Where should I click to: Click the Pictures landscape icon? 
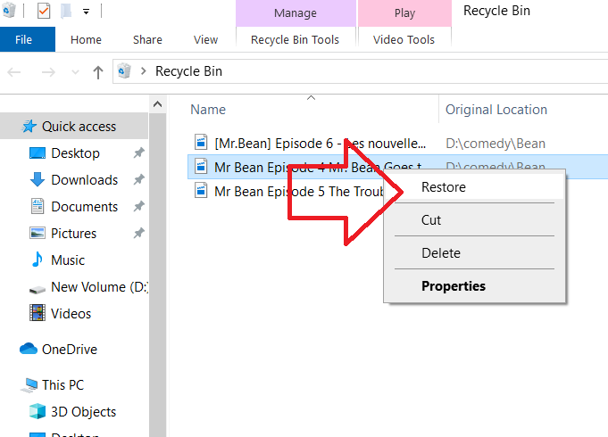[37, 234]
